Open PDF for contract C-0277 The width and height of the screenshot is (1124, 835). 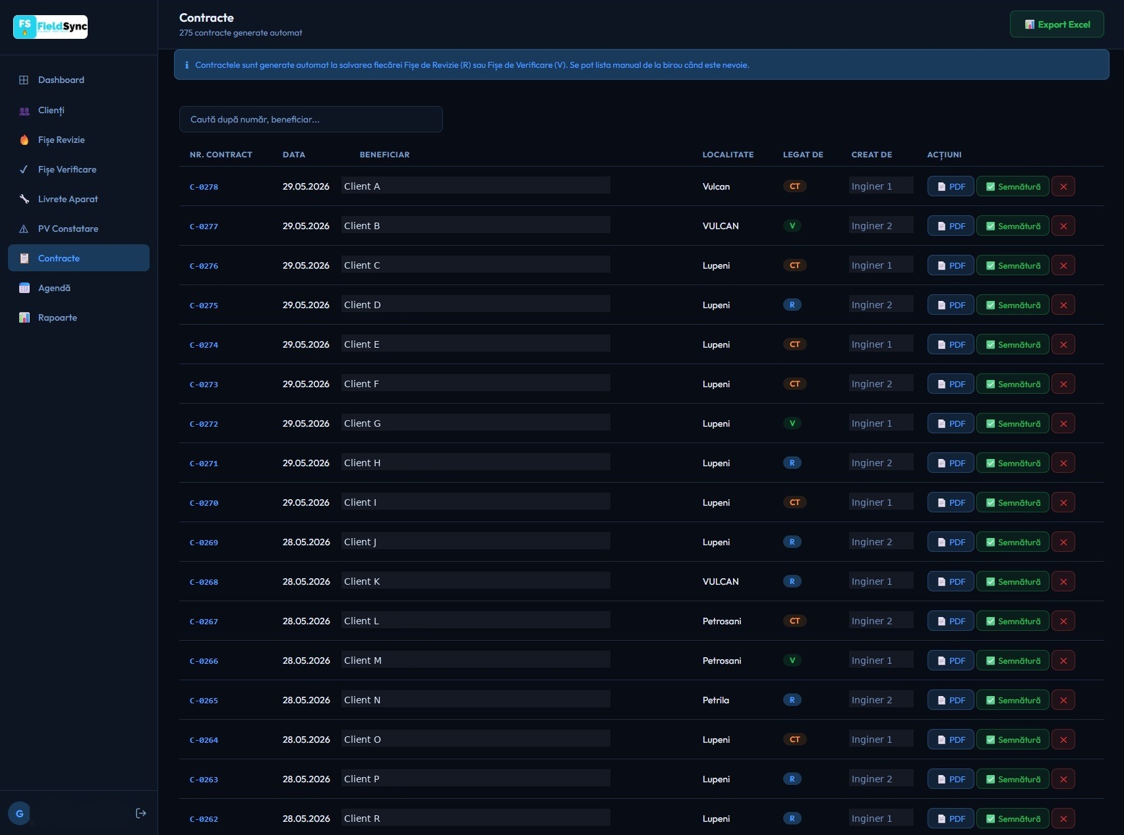point(951,226)
